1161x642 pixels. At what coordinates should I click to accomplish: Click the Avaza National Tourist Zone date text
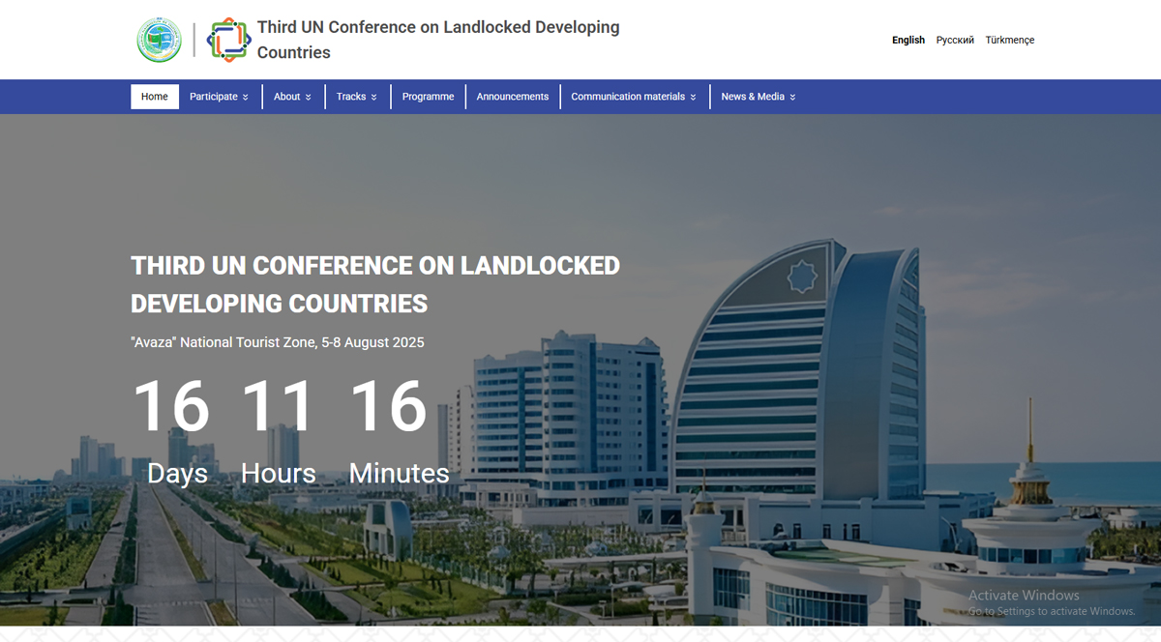(x=278, y=342)
